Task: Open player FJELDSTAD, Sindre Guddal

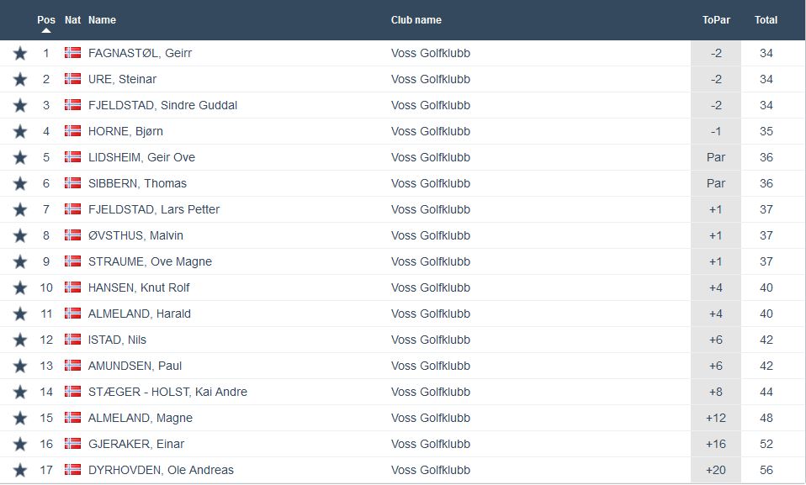Action: [x=162, y=105]
